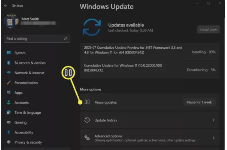Click the Gaming controller icon
This screenshot has height=150, width=227.
pos(9,122)
